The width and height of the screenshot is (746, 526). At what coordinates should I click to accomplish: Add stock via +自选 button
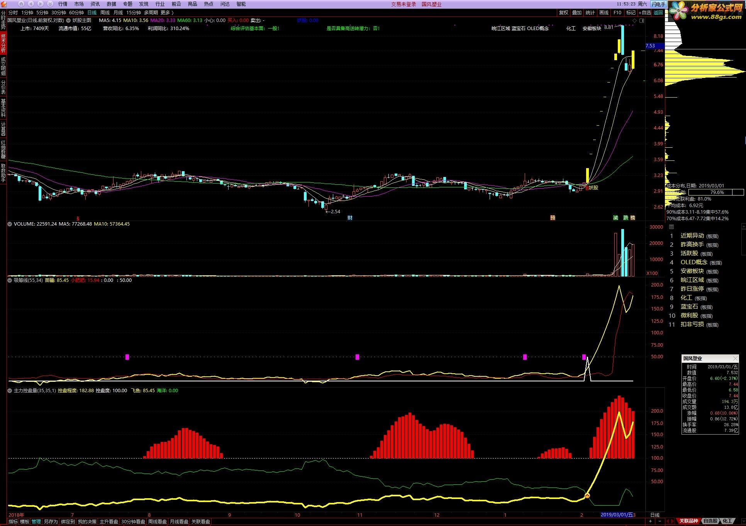coord(644,13)
